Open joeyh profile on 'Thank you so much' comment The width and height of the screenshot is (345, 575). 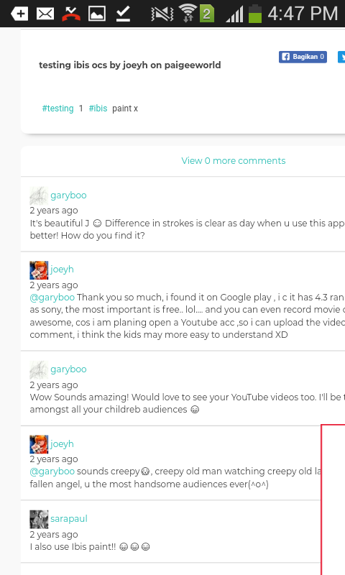[62, 269]
